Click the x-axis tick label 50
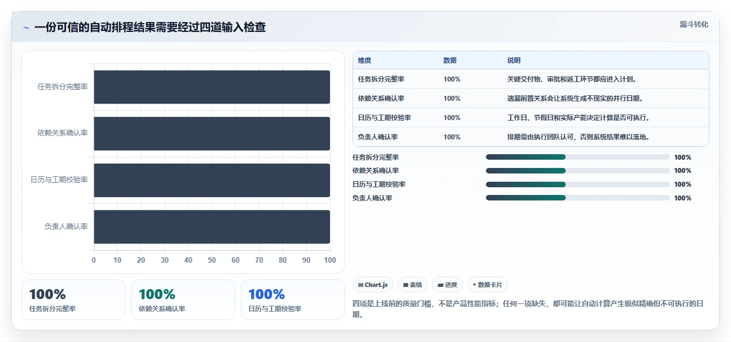731x342 pixels. coord(212,260)
